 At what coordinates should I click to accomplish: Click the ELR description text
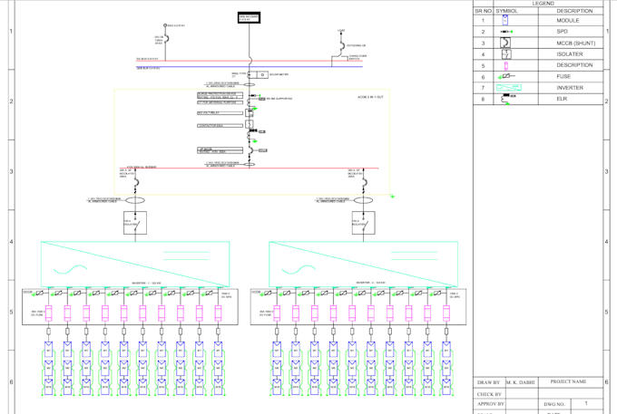coord(562,99)
